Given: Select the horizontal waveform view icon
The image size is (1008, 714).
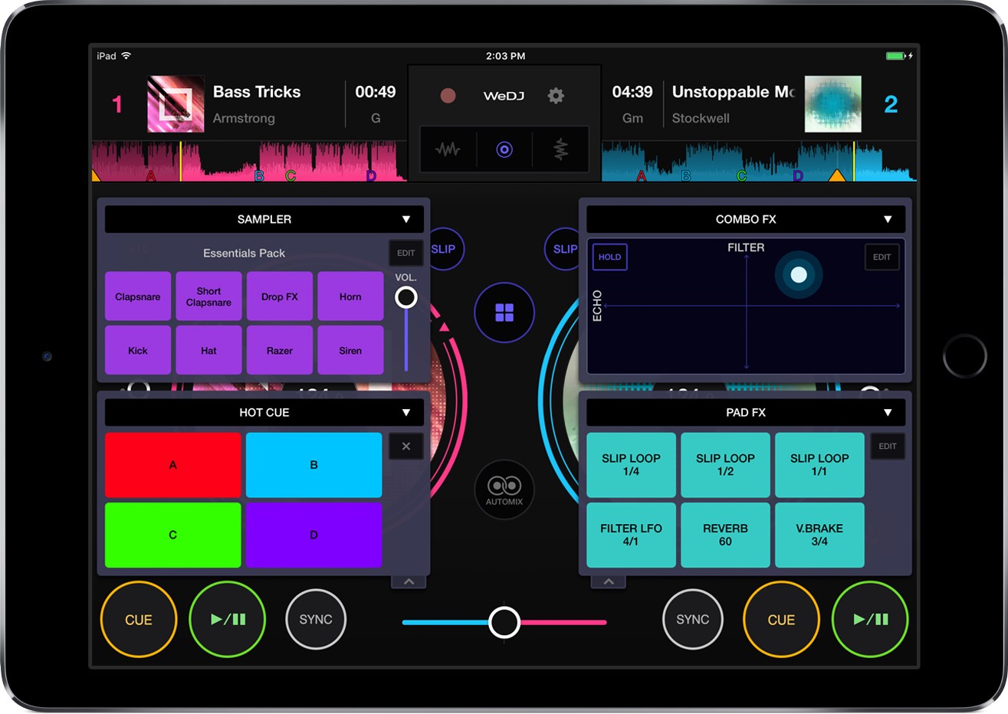Looking at the screenshot, I should 448,149.
